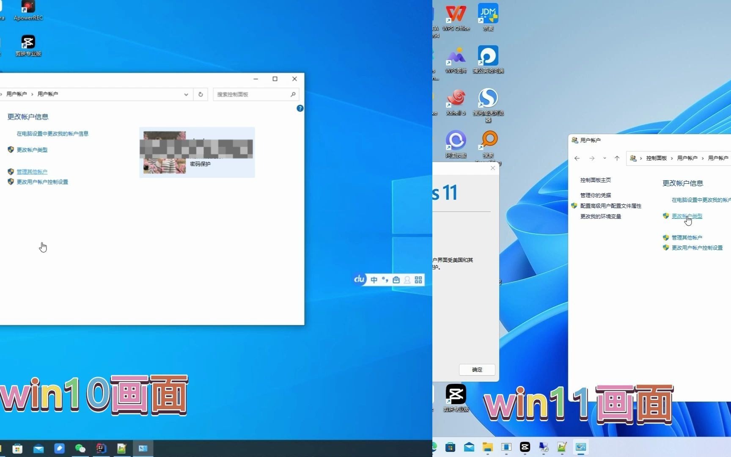Open 管理其他帐户 link in Win11 window
Viewport: 731px width, 457px height.
(687, 238)
